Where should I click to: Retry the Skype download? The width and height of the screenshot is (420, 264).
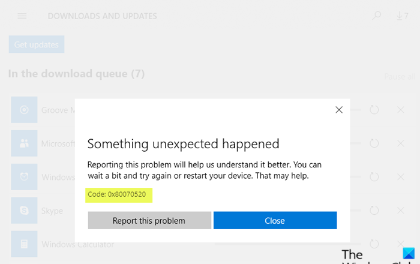(x=374, y=211)
